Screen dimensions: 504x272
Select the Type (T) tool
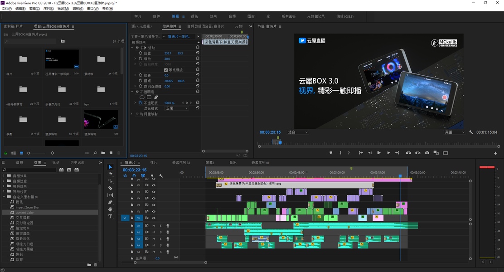110,216
